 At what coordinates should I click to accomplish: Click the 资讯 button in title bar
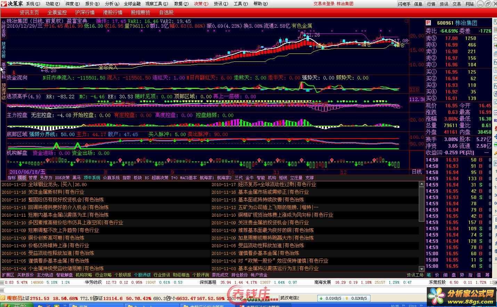(x=444, y=4)
